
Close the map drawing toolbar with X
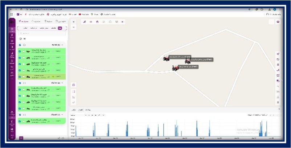(x=122, y=22)
